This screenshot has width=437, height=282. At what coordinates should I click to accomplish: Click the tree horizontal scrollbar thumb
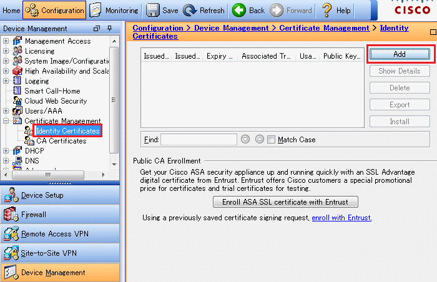tap(48, 175)
